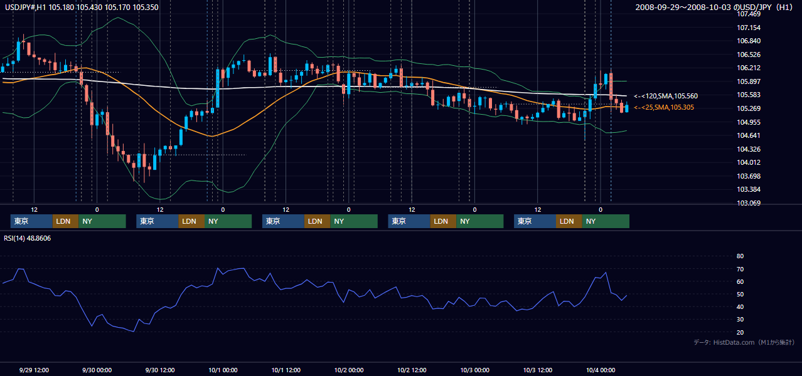This screenshot has width=802, height=376.
Task: Click the RSI(14) 48.8606 indicator label
Action: click(28, 238)
